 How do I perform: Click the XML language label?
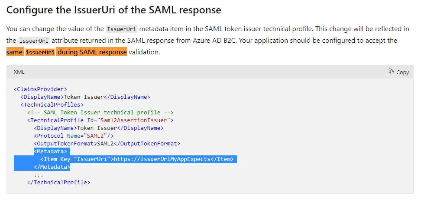point(19,72)
